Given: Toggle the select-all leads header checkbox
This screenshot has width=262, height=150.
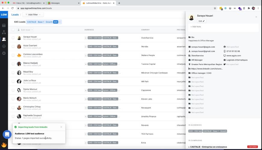Looking at the screenshot, I should (13, 30).
